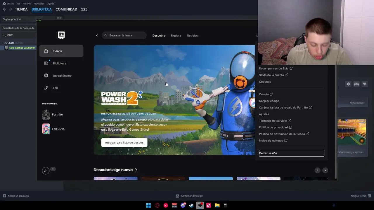Open TikTok from taskbar
The image size is (374, 210).
click(209, 205)
